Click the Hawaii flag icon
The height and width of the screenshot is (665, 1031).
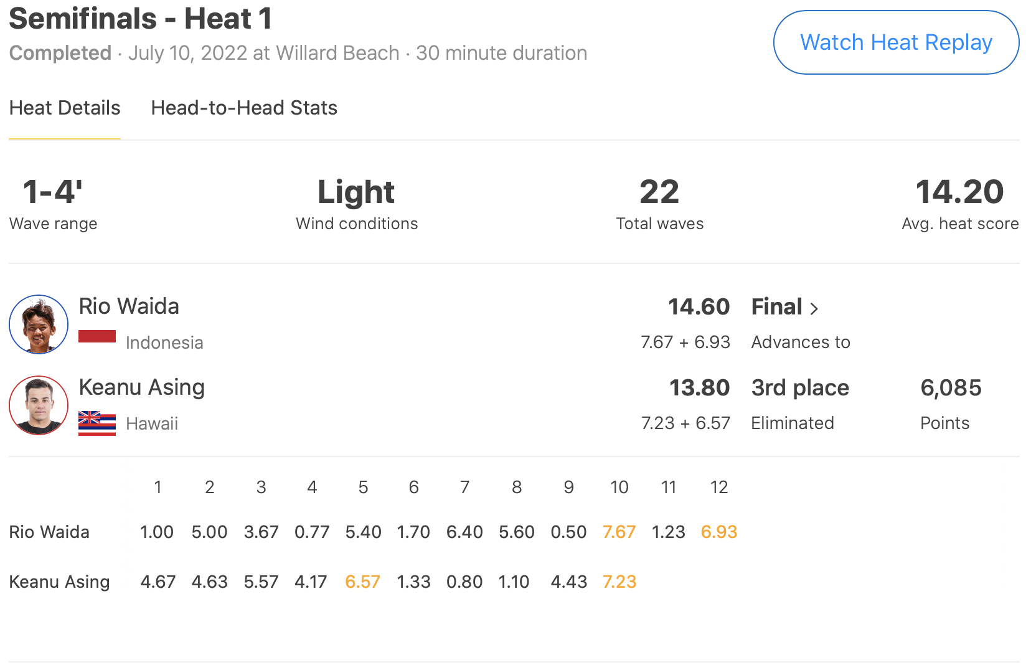pyautogui.click(x=97, y=423)
